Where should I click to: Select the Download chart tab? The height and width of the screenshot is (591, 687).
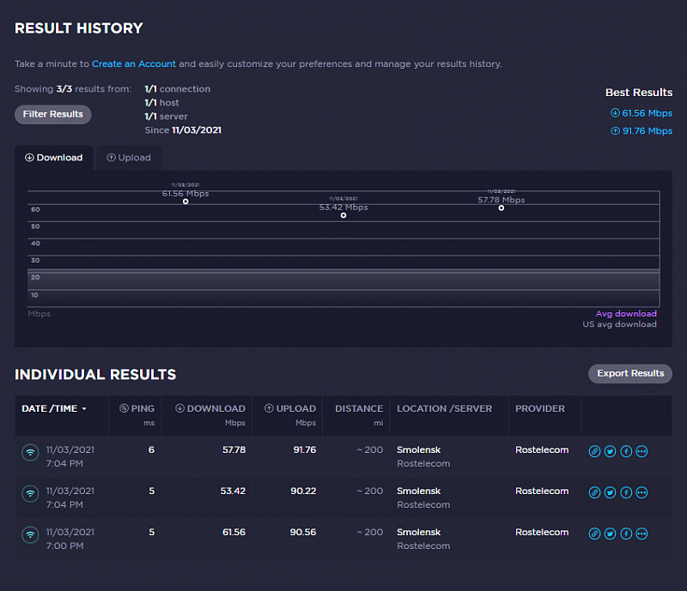(54, 158)
